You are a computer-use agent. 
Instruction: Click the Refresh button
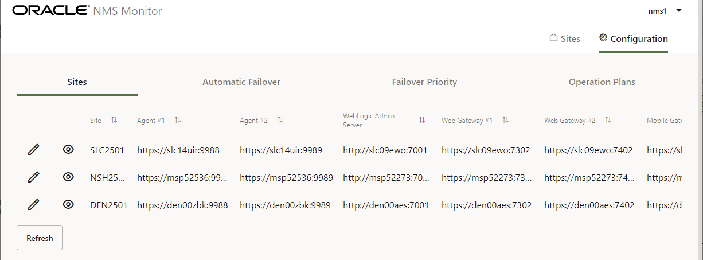40,238
